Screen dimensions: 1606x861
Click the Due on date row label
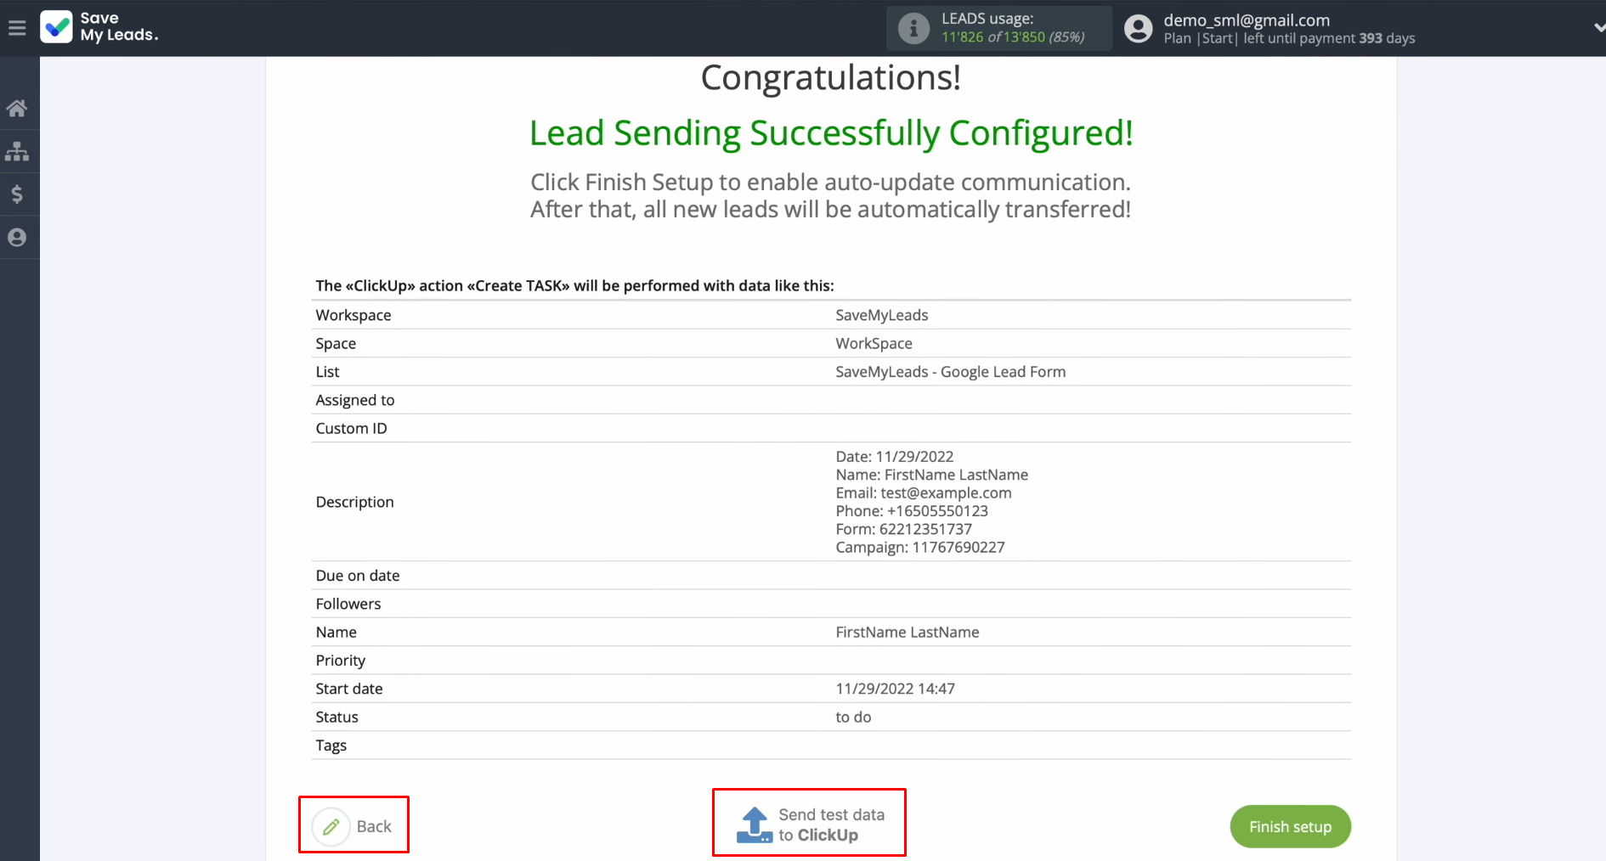[358, 575]
